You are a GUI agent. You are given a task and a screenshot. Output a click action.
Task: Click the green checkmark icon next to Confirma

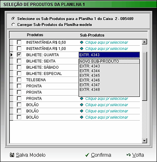pos(87,155)
